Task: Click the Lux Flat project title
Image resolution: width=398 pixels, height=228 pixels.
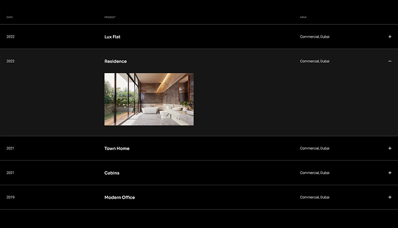Action: pos(112,37)
